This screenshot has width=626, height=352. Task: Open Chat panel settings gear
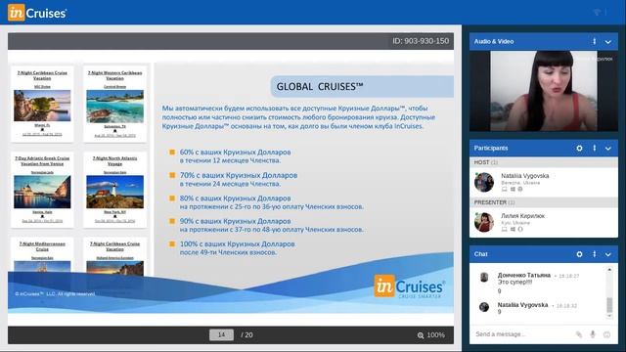point(579,254)
